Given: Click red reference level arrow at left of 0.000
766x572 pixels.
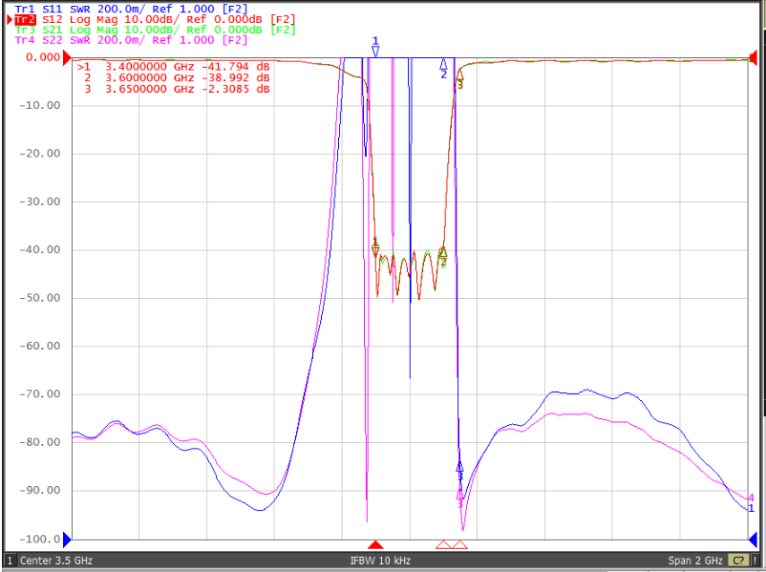Looking at the screenshot, I should 68,57.
